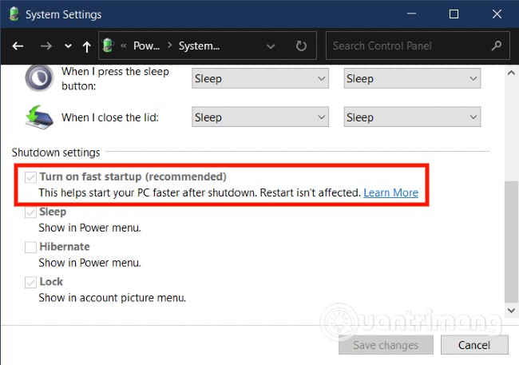The image size is (519, 365).
Task: Toggle the Sleep power menu checkbox
Action: point(30,212)
